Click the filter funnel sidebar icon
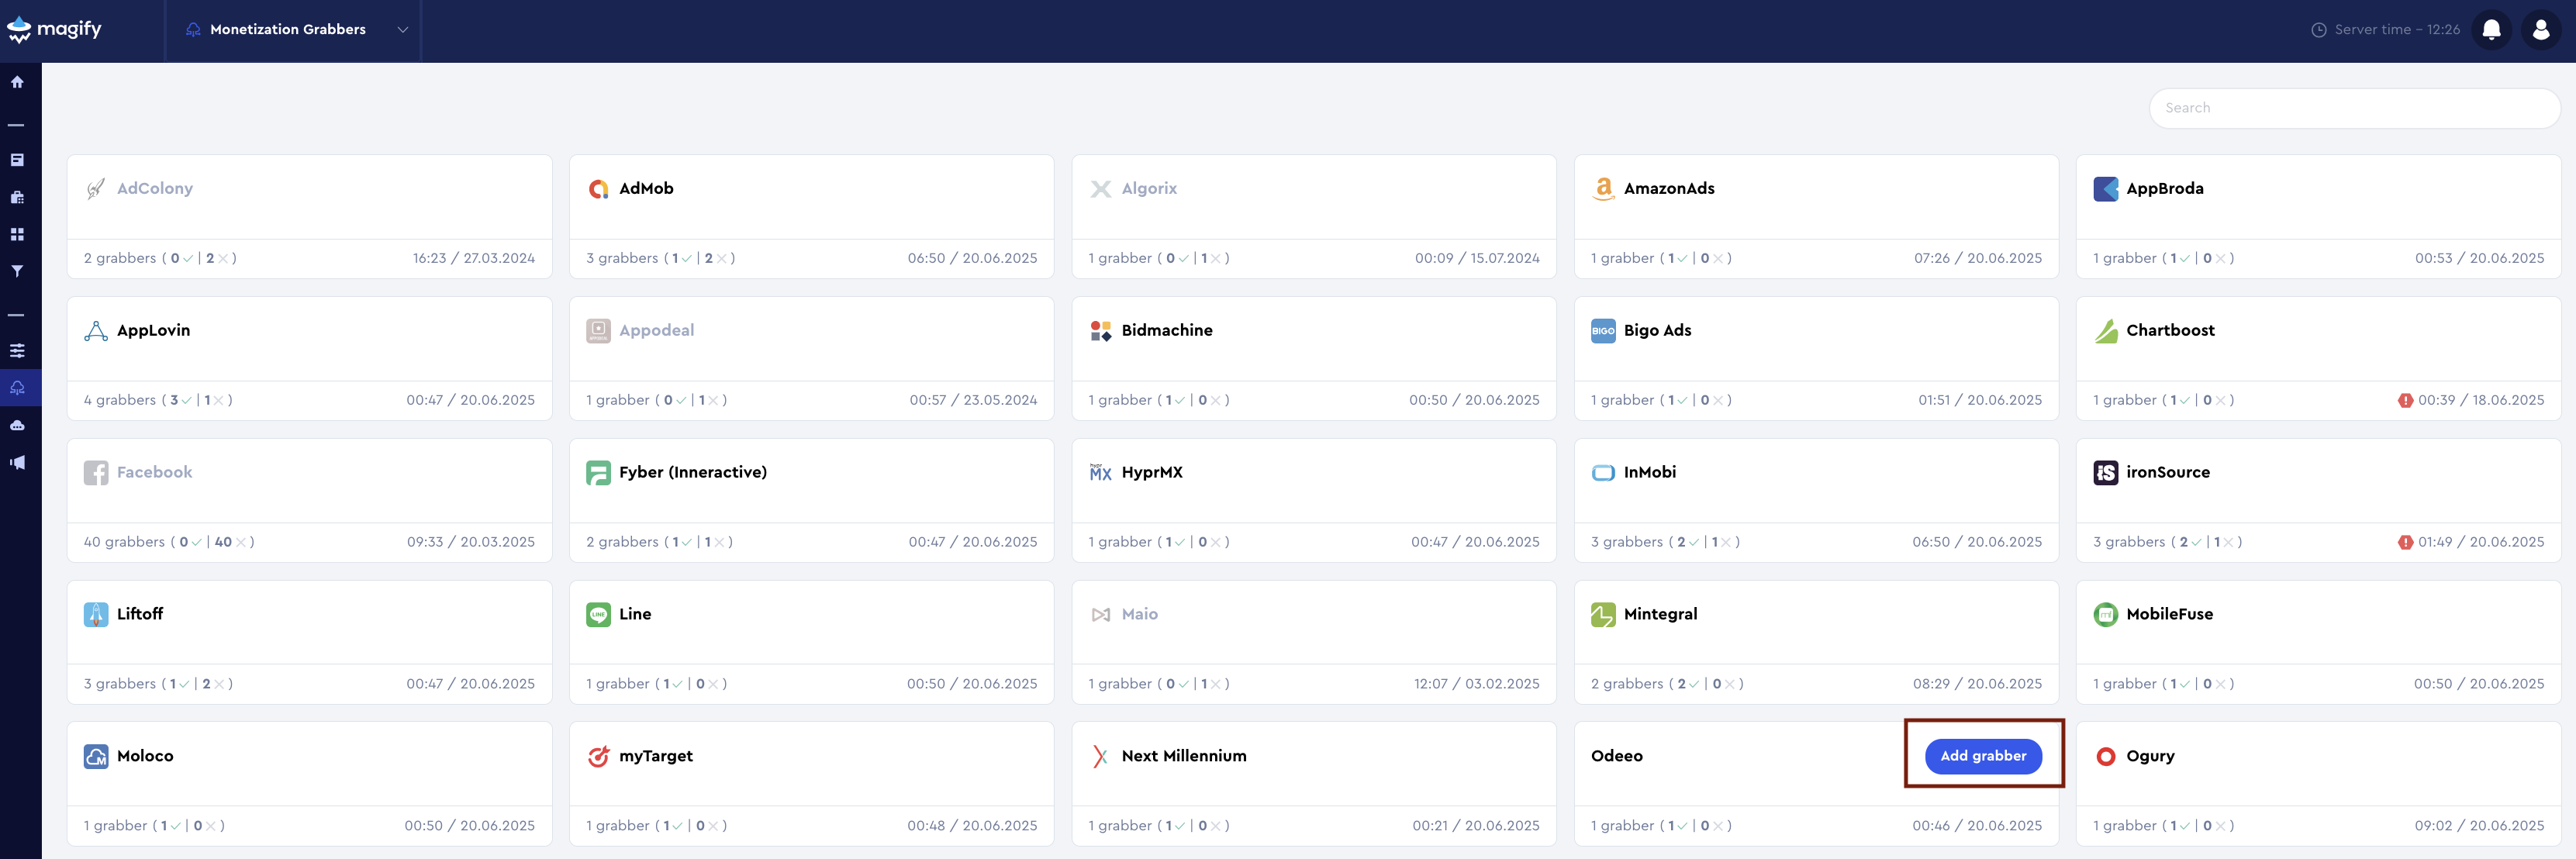Viewport: 2576px width, 859px height. tap(17, 271)
